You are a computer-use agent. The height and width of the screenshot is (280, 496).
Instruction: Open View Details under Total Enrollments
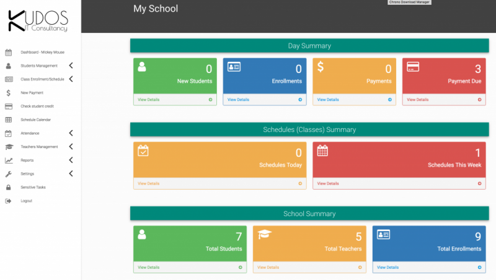(388, 268)
